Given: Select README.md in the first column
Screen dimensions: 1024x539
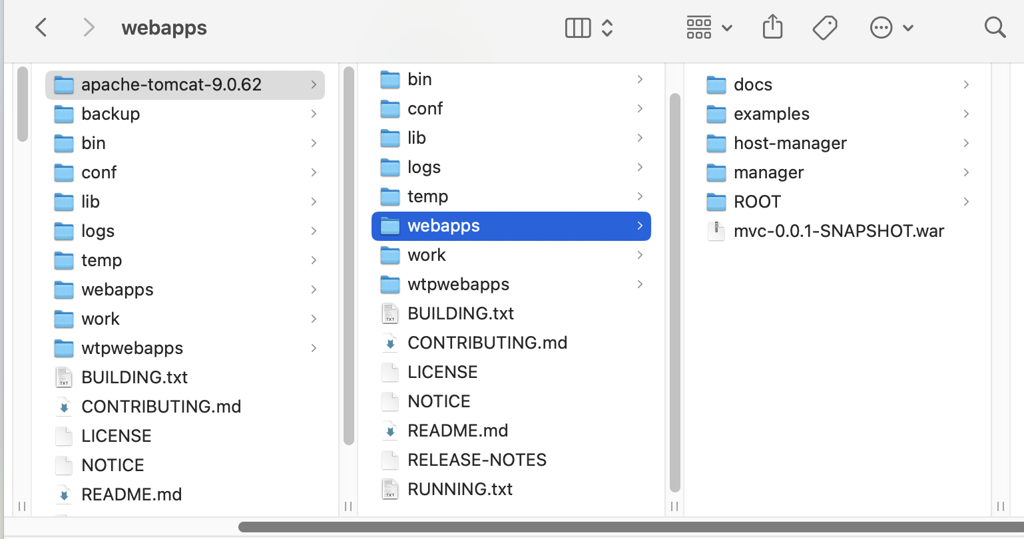Looking at the screenshot, I should click(x=132, y=494).
